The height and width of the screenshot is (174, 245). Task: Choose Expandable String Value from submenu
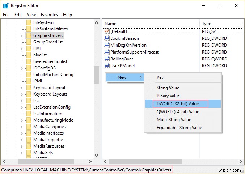click(x=183, y=128)
